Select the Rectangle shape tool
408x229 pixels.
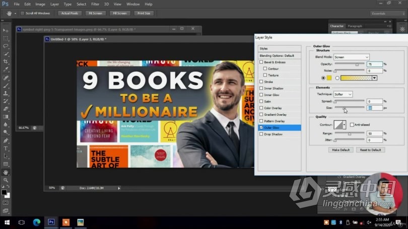coord(6,164)
